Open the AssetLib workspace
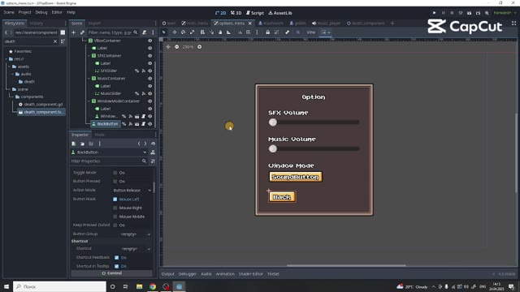 pyautogui.click(x=280, y=13)
